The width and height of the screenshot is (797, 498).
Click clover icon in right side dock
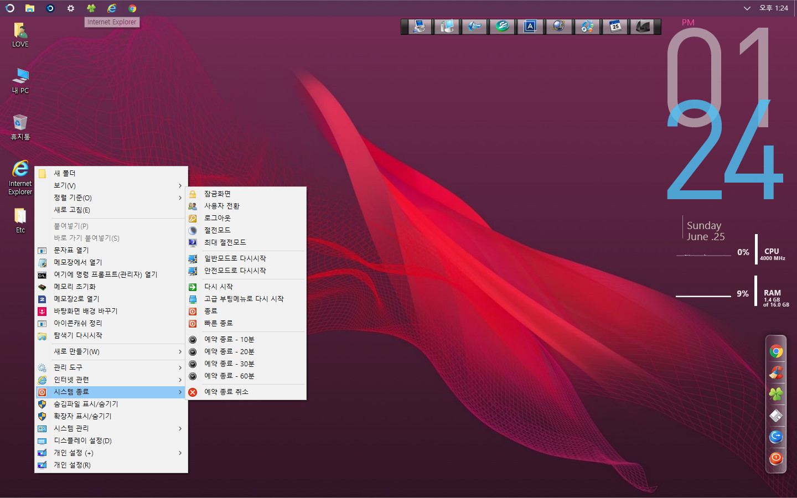(x=776, y=394)
